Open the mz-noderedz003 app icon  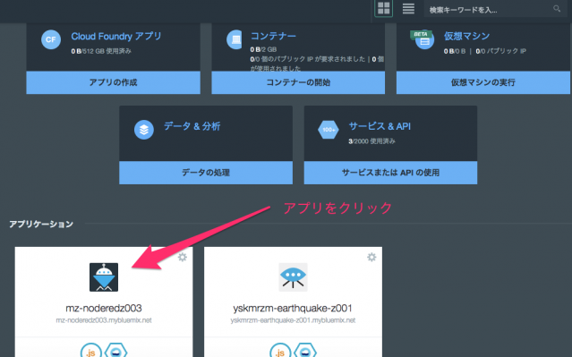coord(104,277)
